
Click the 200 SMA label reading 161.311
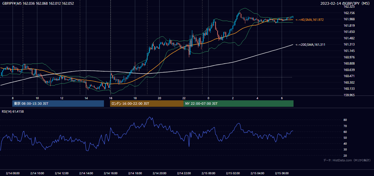310,45
